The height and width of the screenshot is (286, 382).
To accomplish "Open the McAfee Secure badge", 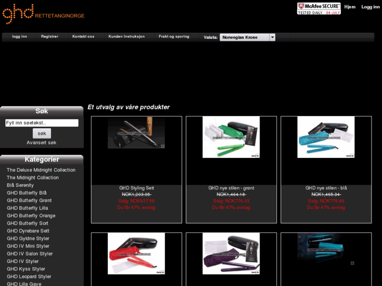I will [318, 8].
